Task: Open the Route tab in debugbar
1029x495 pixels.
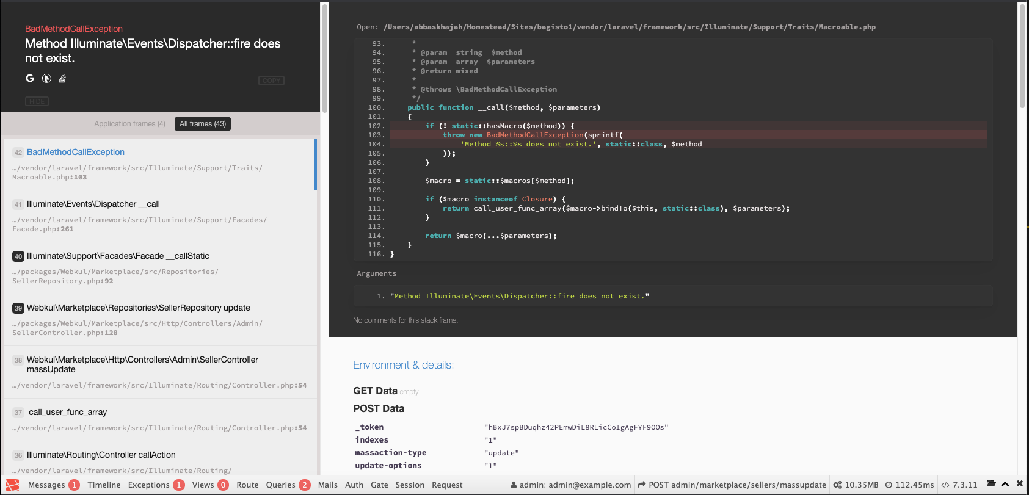Action: 247,485
